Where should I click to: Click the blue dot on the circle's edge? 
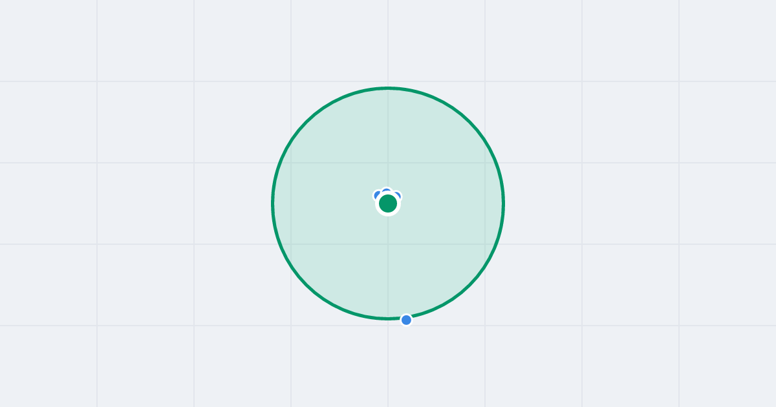pos(406,320)
